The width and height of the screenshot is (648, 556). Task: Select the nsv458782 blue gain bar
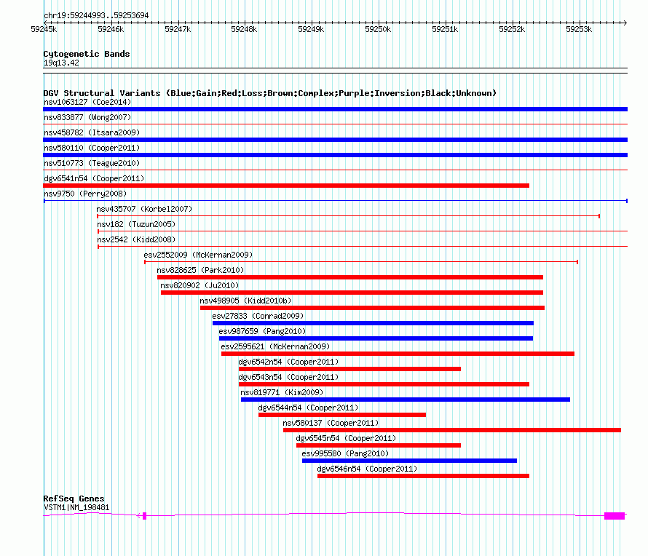(x=335, y=140)
